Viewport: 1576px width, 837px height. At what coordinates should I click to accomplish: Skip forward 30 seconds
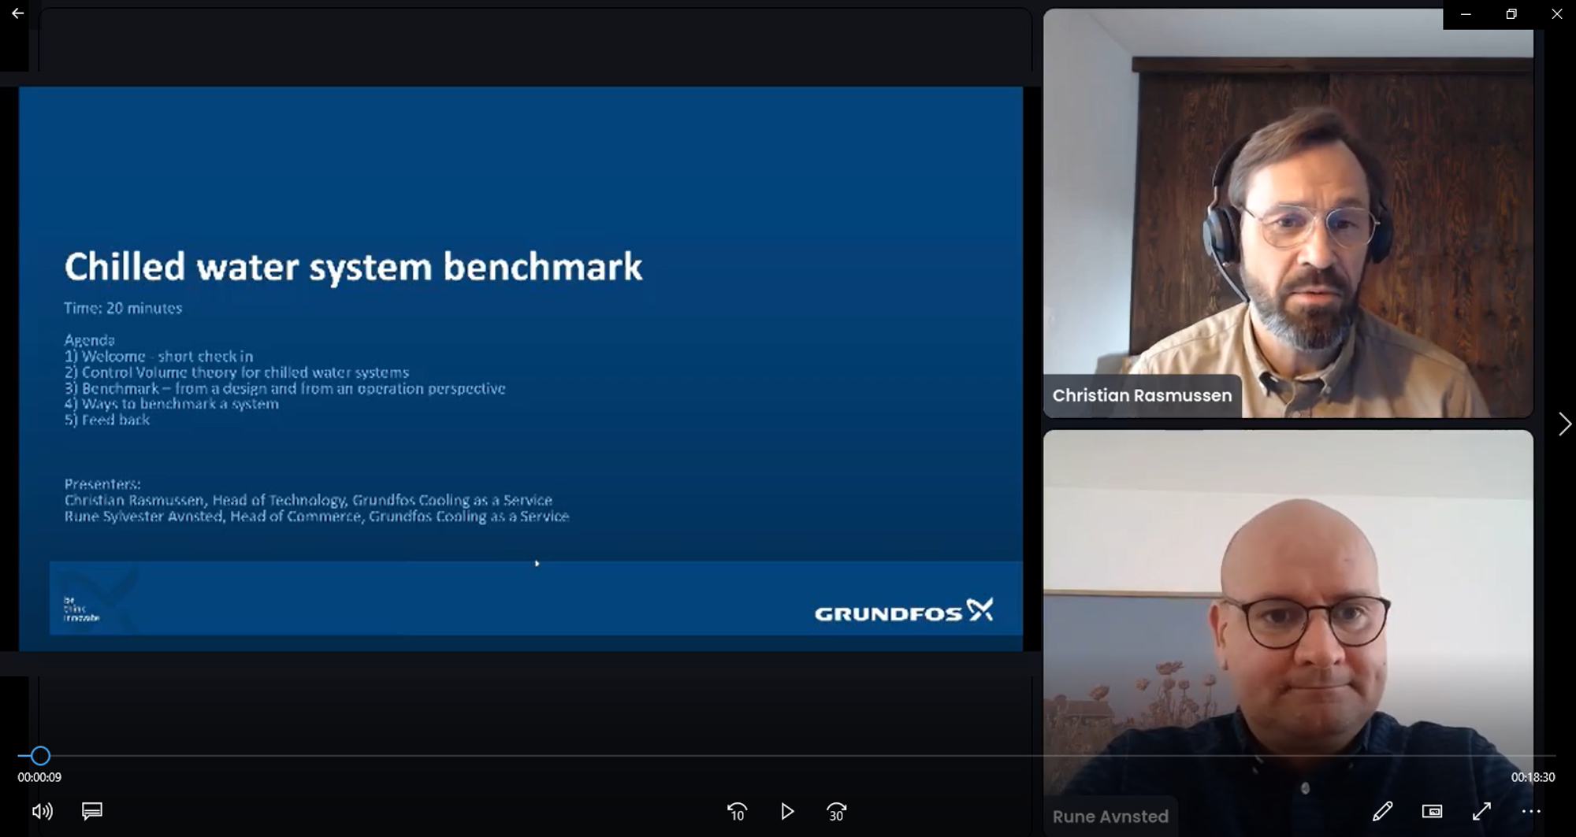pos(837,812)
